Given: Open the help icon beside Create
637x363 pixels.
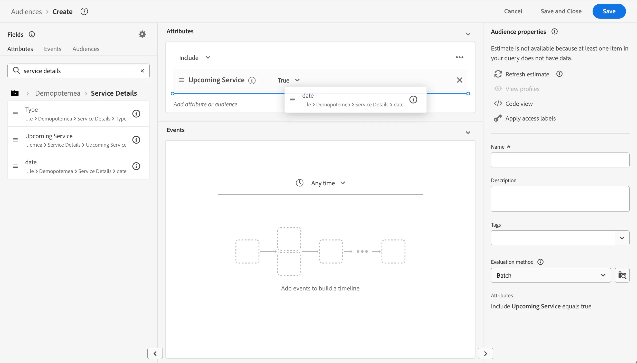Looking at the screenshot, I should click(x=84, y=12).
